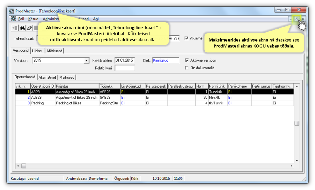The image size is (315, 190).
Task: Click the table's vertical scroll up arrow
Action: (x=297, y=86)
